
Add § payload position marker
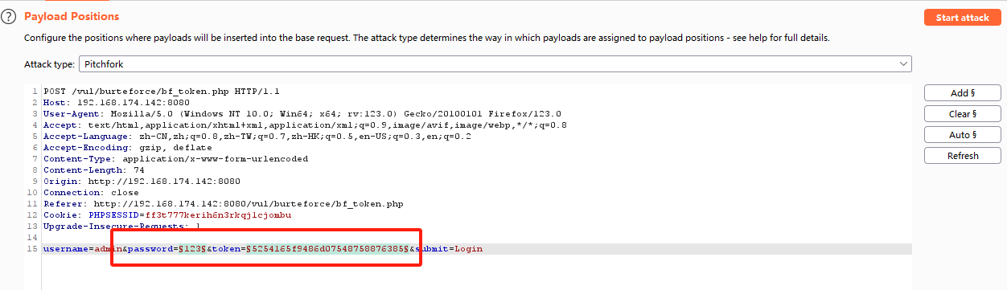tap(963, 93)
